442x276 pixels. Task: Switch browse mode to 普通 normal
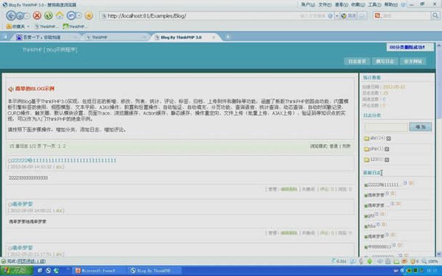[334, 146]
